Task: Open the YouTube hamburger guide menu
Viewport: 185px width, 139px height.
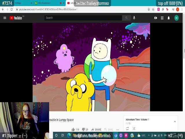Action: pyautogui.click(x=5, y=18)
